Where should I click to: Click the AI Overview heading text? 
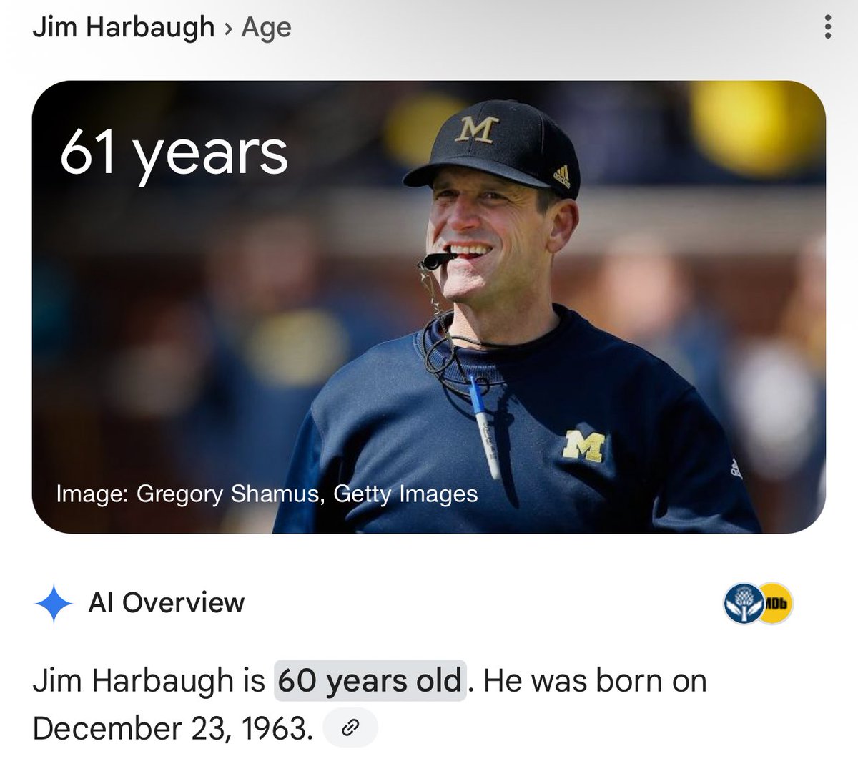[166, 603]
